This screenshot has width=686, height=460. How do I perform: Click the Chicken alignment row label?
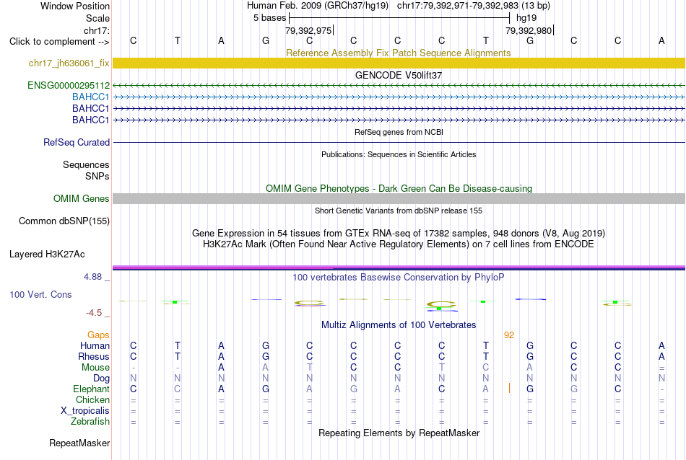(92, 399)
